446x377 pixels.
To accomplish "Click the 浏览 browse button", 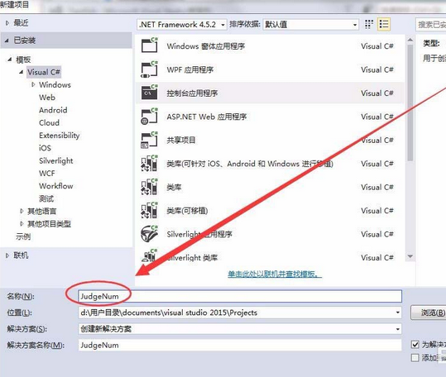I will (x=428, y=313).
